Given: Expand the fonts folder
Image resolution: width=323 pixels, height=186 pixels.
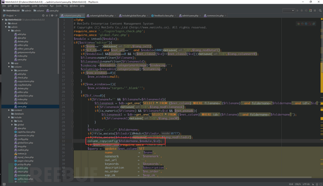Looking at the screenshot, I should (12, 121).
